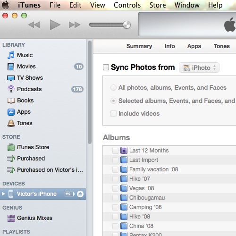
Task: Open the Apple menu icon
Action: tap(6, 5)
